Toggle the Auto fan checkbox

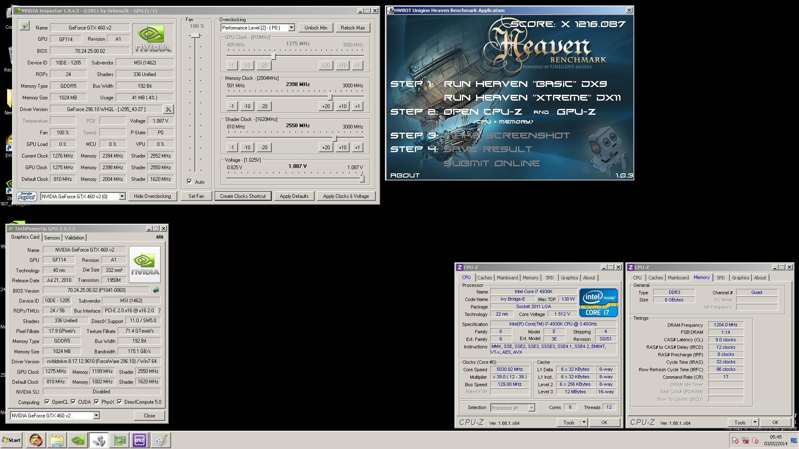(189, 182)
